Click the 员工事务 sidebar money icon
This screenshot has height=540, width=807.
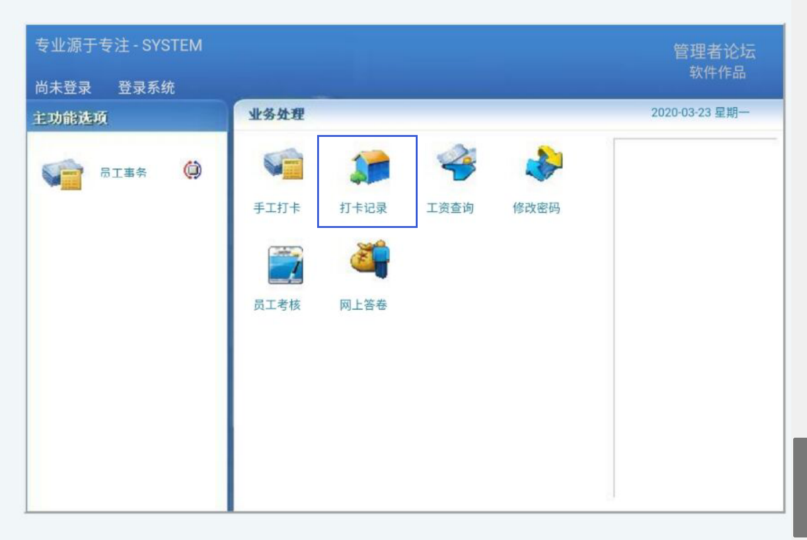(63, 173)
